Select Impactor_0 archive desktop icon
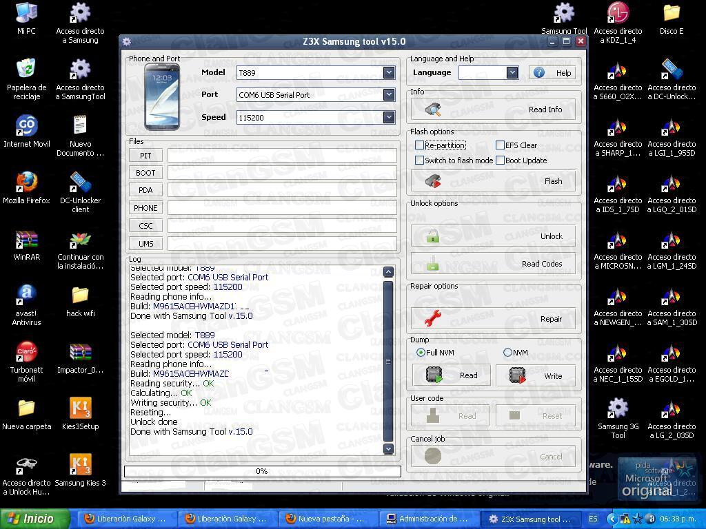 tap(80, 357)
